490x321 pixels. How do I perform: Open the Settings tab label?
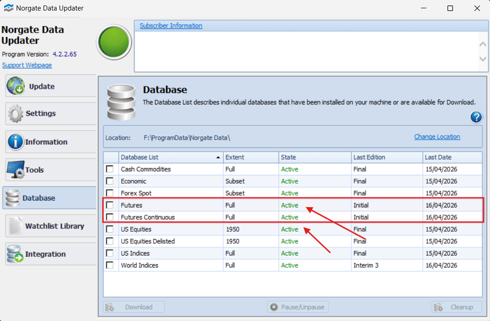41,113
